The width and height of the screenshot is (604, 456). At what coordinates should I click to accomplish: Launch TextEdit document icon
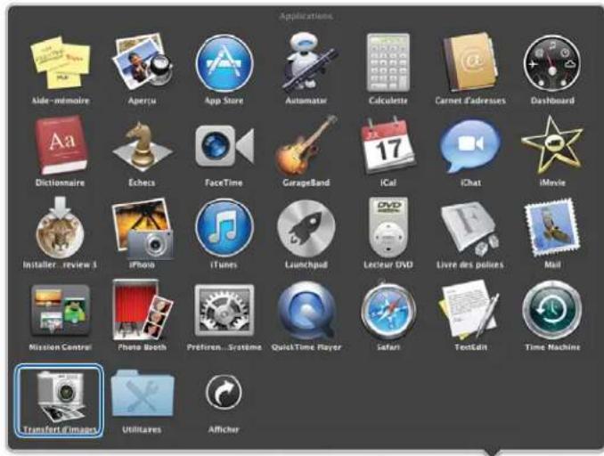(x=470, y=310)
